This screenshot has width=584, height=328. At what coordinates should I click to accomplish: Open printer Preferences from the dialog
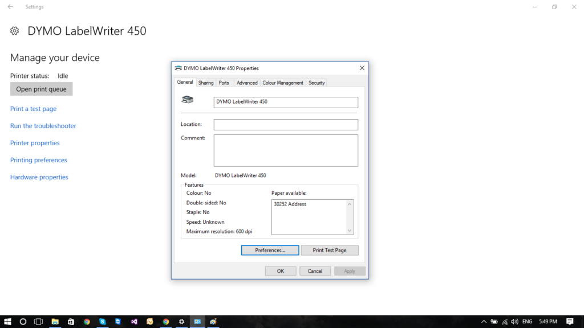pos(270,251)
